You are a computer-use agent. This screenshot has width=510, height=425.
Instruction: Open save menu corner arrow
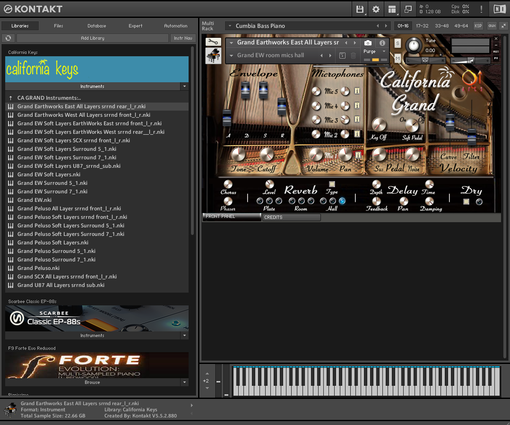click(365, 14)
